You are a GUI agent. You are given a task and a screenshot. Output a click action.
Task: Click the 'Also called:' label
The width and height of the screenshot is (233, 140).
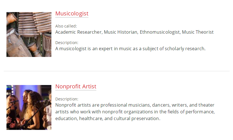pos(66,26)
